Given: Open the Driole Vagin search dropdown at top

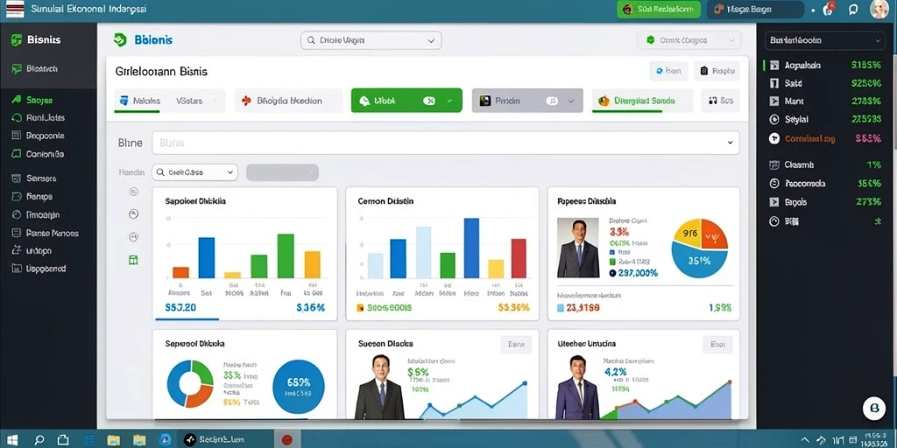Looking at the screenshot, I should pyautogui.click(x=371, y=40).
